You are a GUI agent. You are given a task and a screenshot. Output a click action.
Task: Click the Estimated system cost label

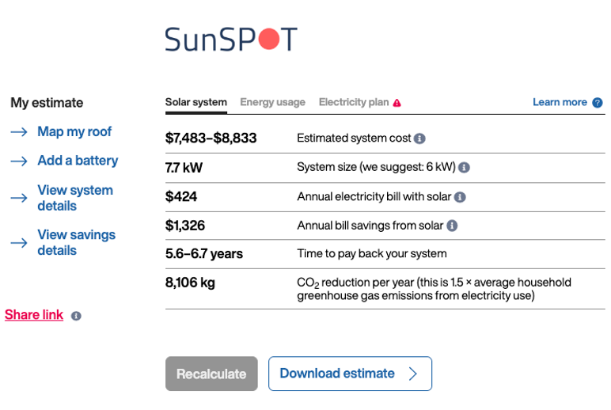click(354, 138)
